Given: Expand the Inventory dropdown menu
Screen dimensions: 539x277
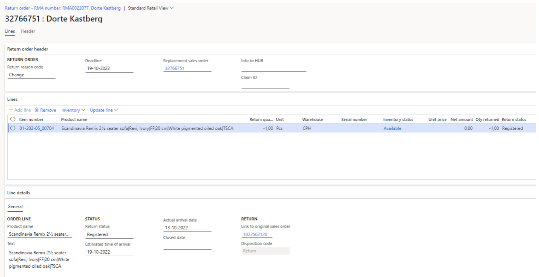Looking at the screenshot, I should pos(73,110).
